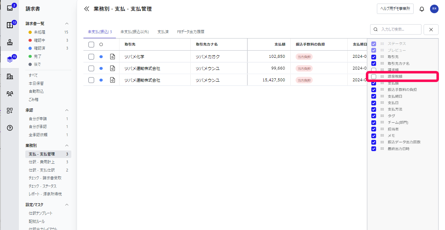Open preview icon for the 99,660 row

click(112, 68)
